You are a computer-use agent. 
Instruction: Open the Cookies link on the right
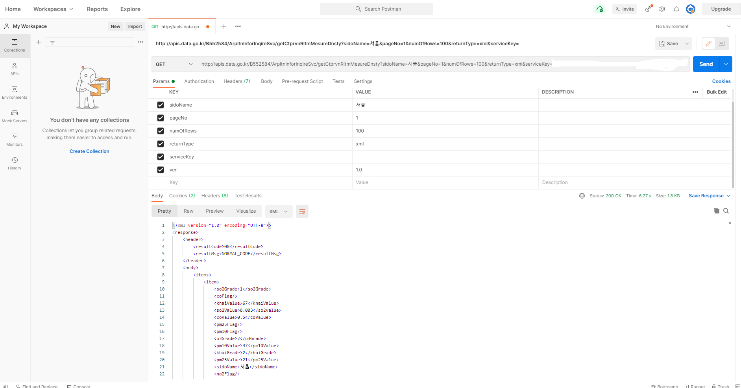pos(721,81)
